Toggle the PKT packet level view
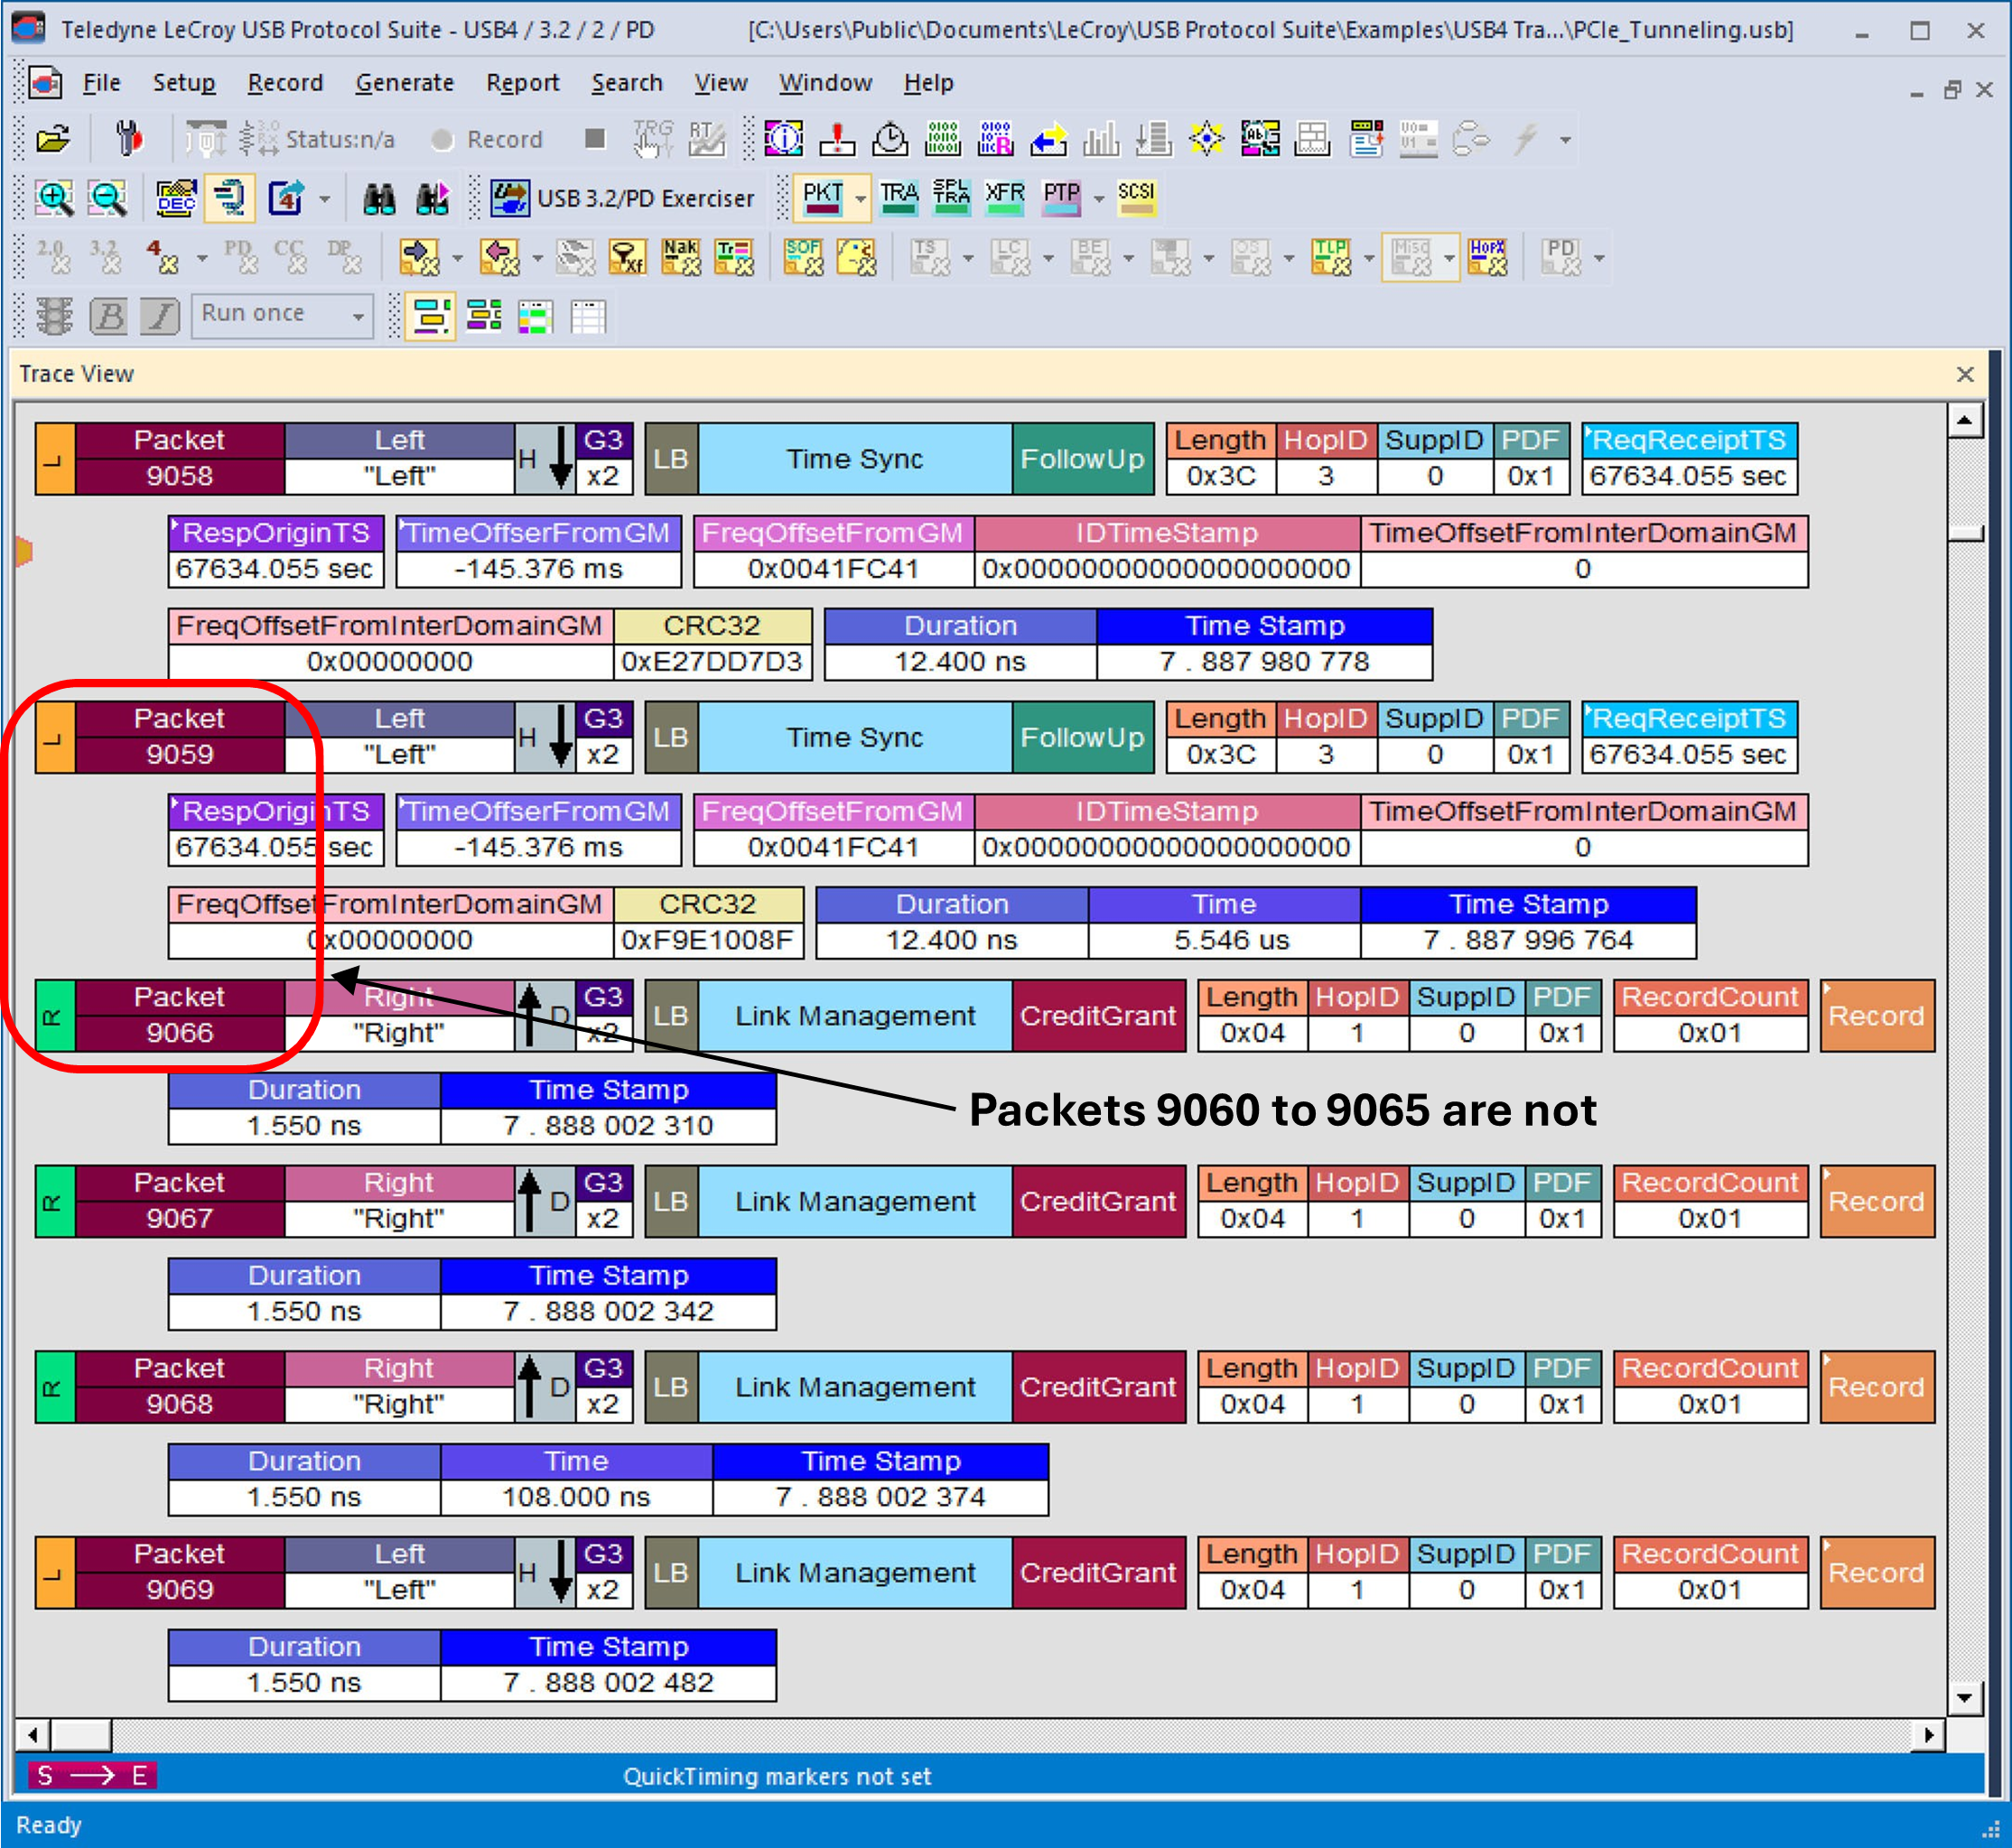 [x=823, y=198]
